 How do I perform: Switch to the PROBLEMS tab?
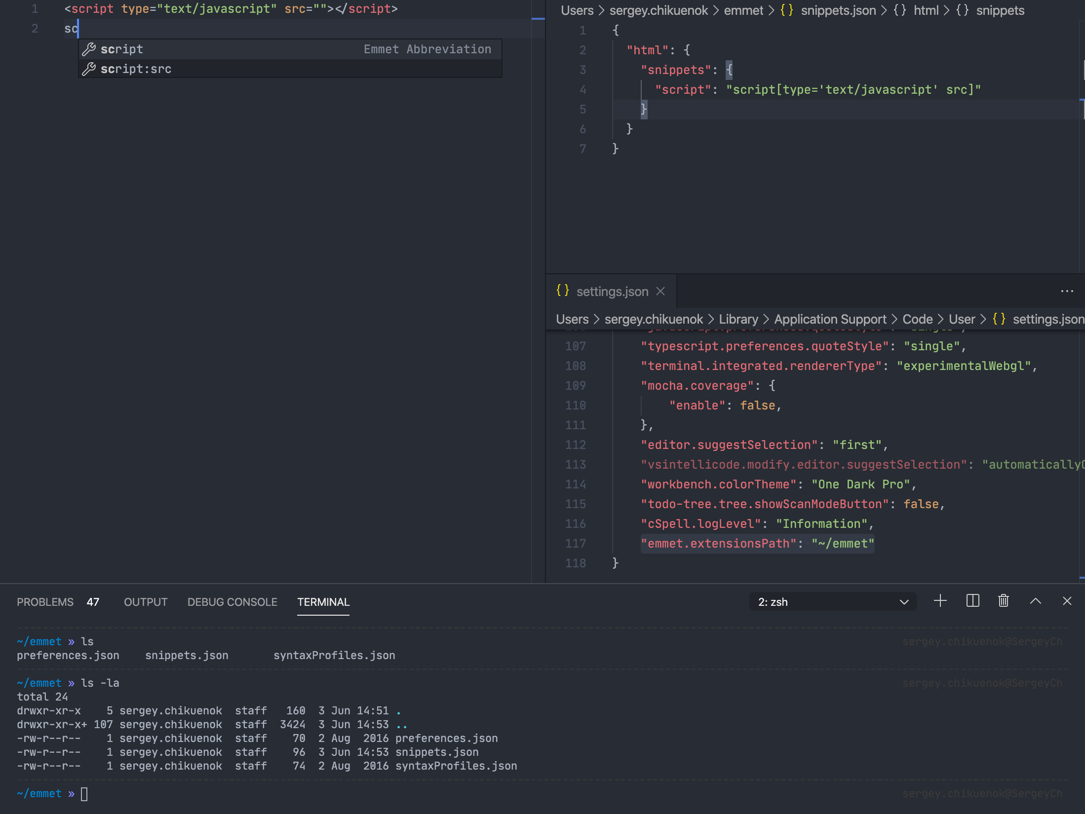[44, 602]
